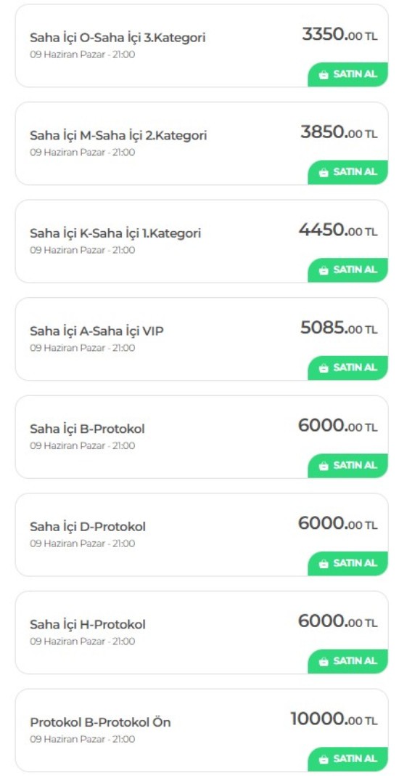Buy Saha İçi K 1.Kategori ticket
399x776 pixels.
(348, 270)
